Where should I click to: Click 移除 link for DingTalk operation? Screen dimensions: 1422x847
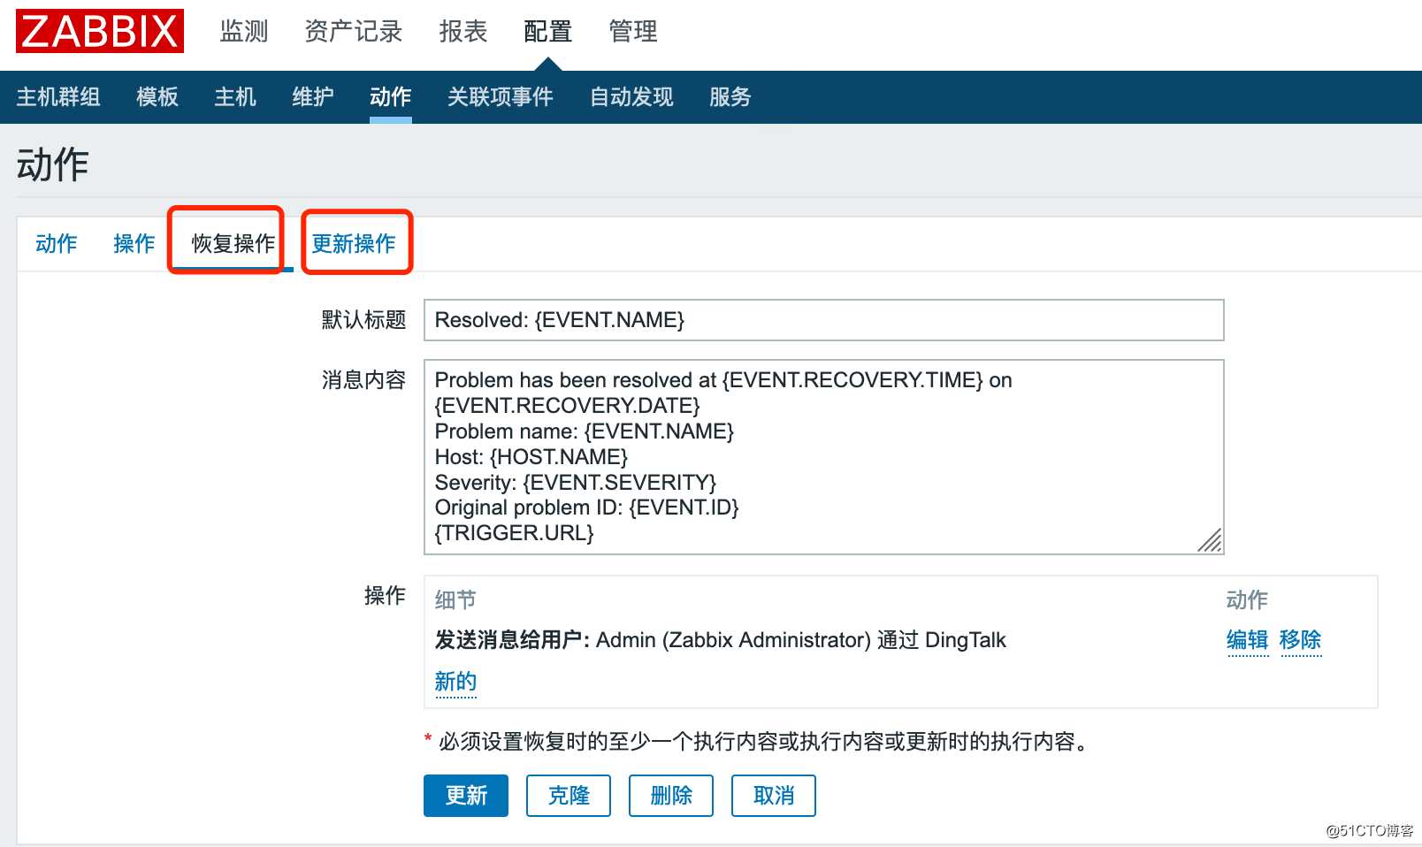tap(1301, 640)
